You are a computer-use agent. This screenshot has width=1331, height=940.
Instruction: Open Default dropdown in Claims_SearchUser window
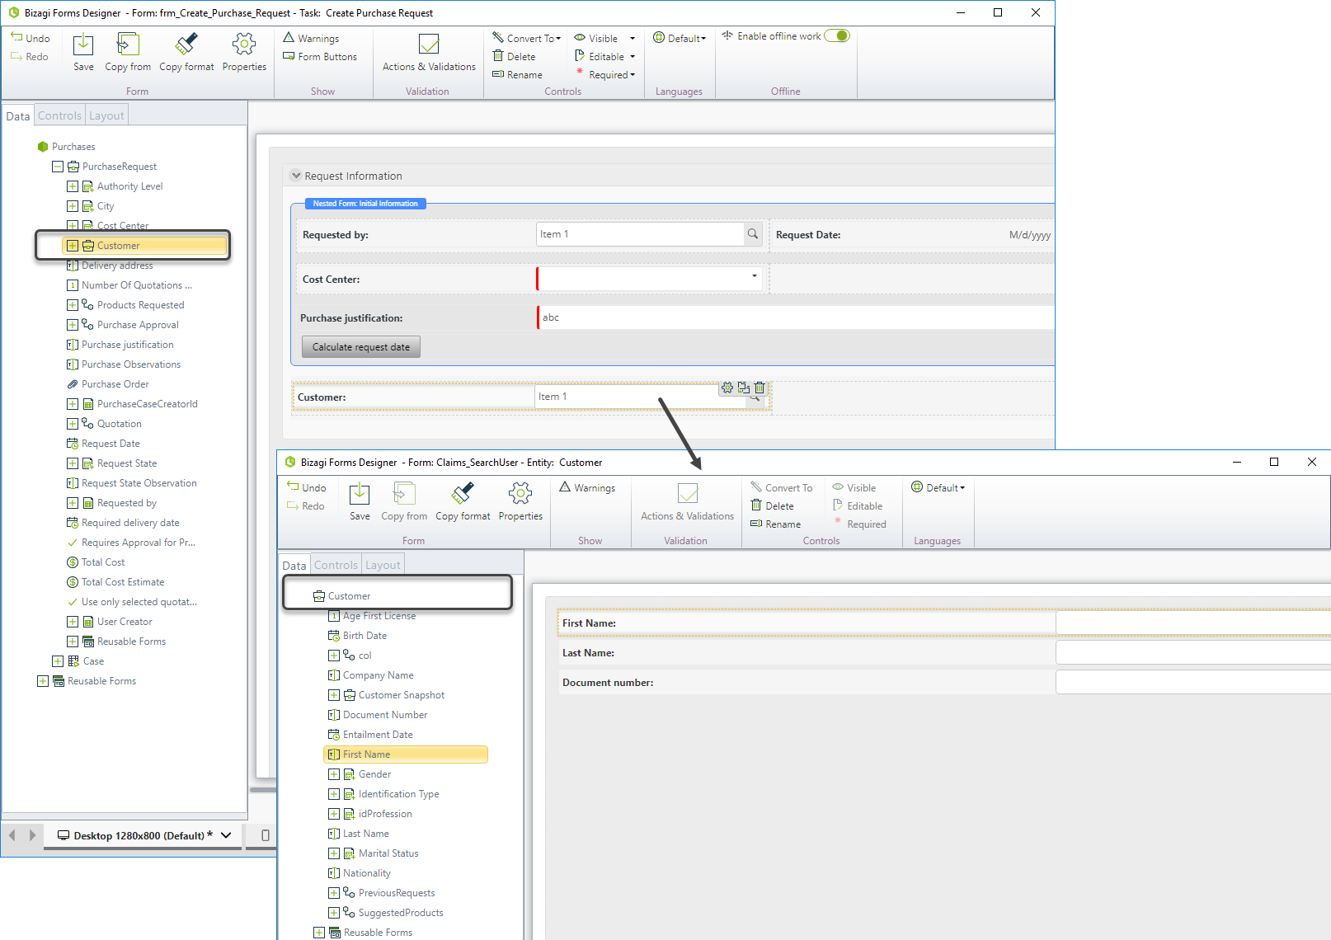[938, 487]
